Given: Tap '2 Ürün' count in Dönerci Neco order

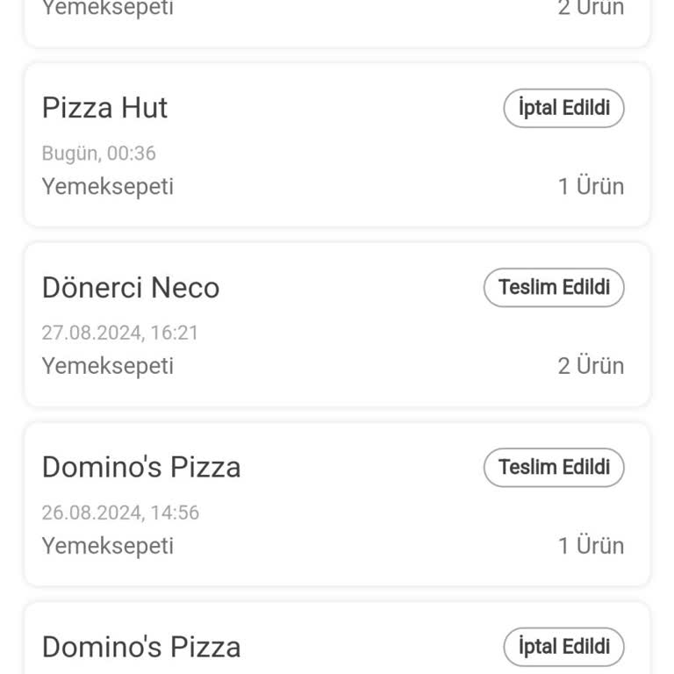Looking at the screenshot, I should [591, 366].
